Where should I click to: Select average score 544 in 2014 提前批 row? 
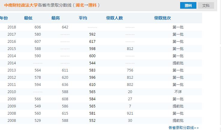pos(92,63)
